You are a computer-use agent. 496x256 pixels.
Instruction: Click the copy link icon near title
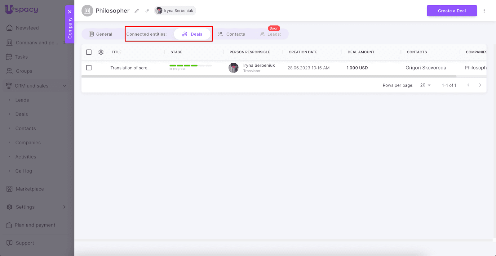click(147, 11)
